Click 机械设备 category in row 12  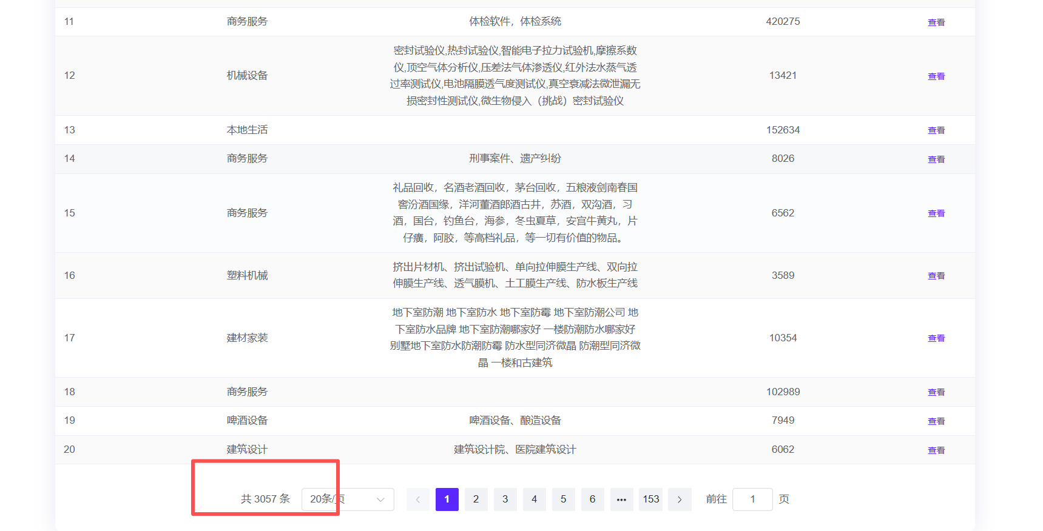point(247,76)
